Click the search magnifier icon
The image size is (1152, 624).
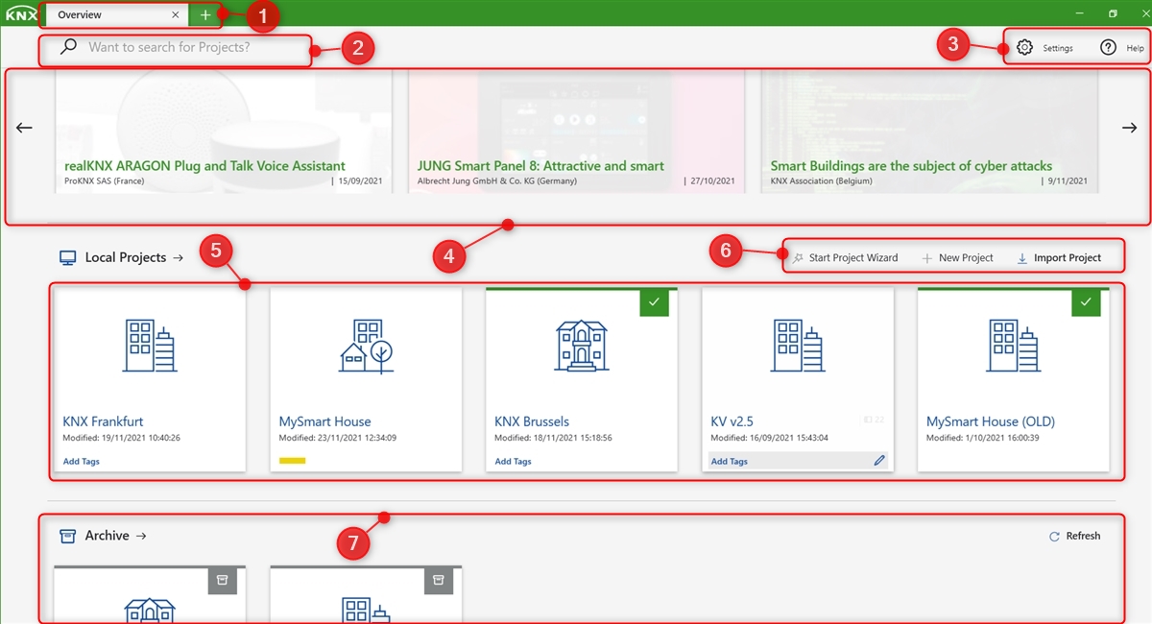(x=68, y=47)
